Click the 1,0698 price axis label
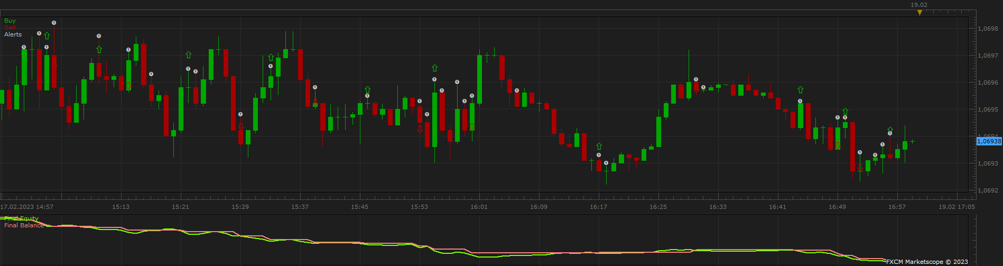The height and width of the screenshot is (266, 1003). [988, 29]
